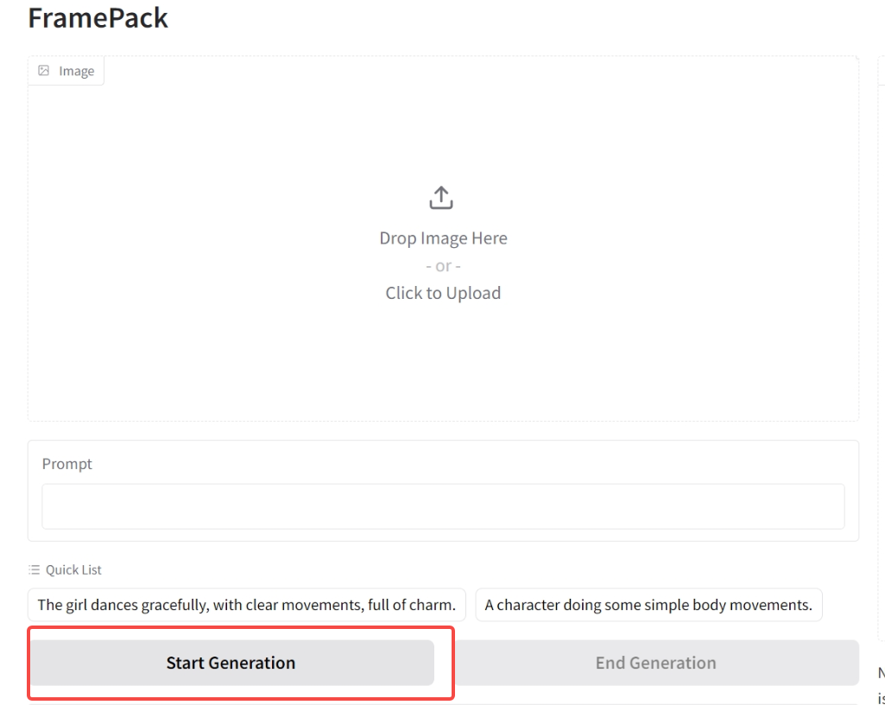Focus the Prompt text input box
885x705 pixels.
tap(443, 506)
